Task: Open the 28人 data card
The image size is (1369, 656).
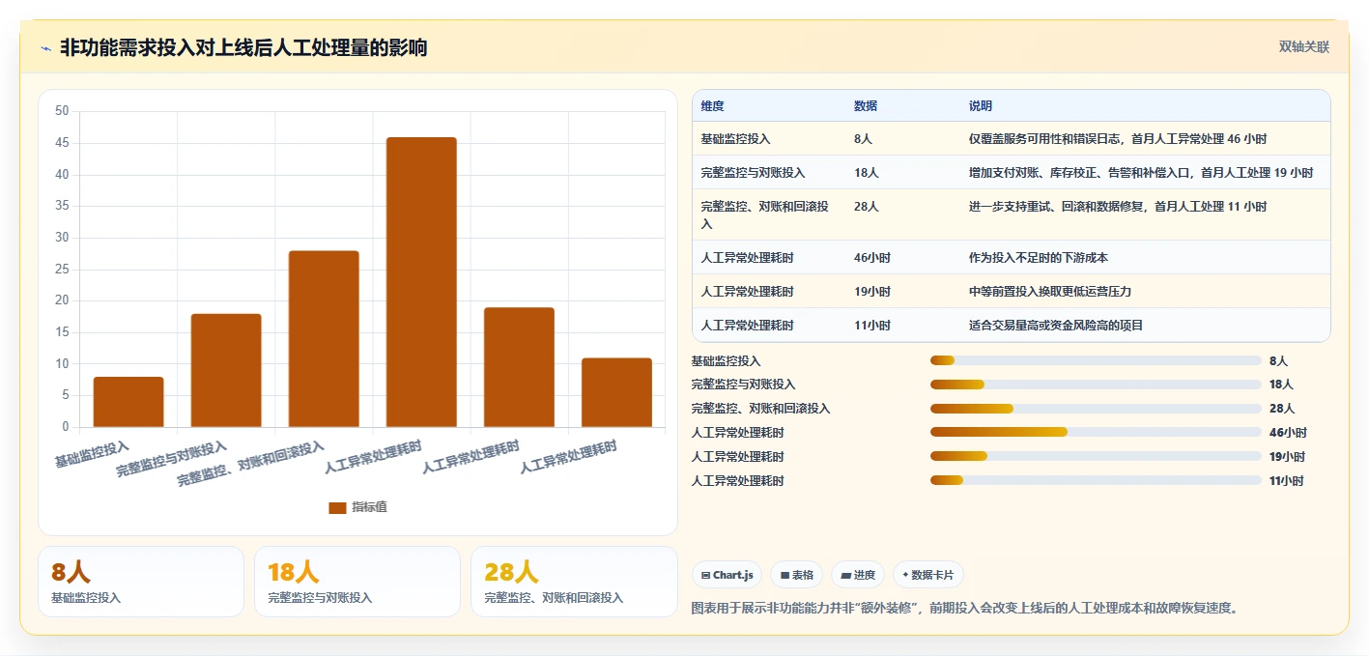Action: [x=574, y=582]
